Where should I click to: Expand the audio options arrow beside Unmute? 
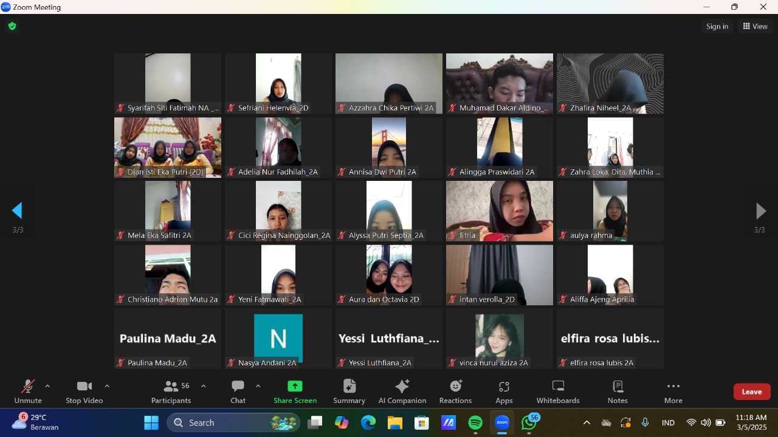(47, 386)
